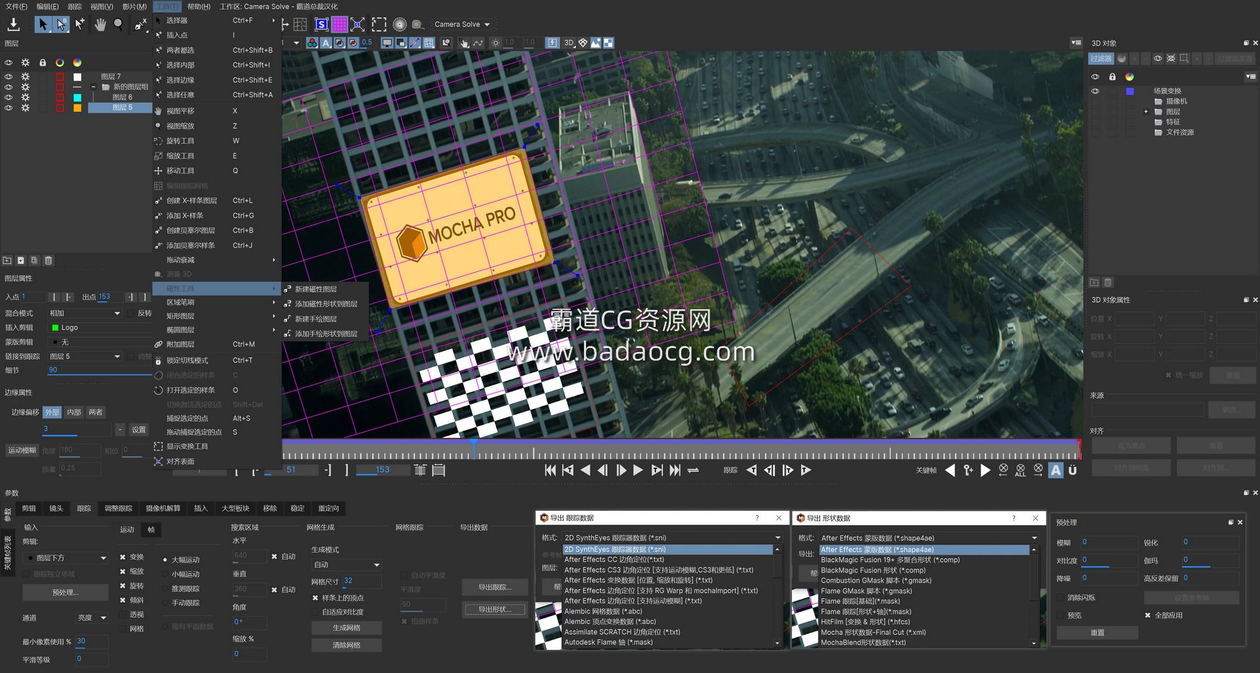1260x673 pixels.
Task: Toggle visibility of 图层 5
Action: [x=9, y=108]
